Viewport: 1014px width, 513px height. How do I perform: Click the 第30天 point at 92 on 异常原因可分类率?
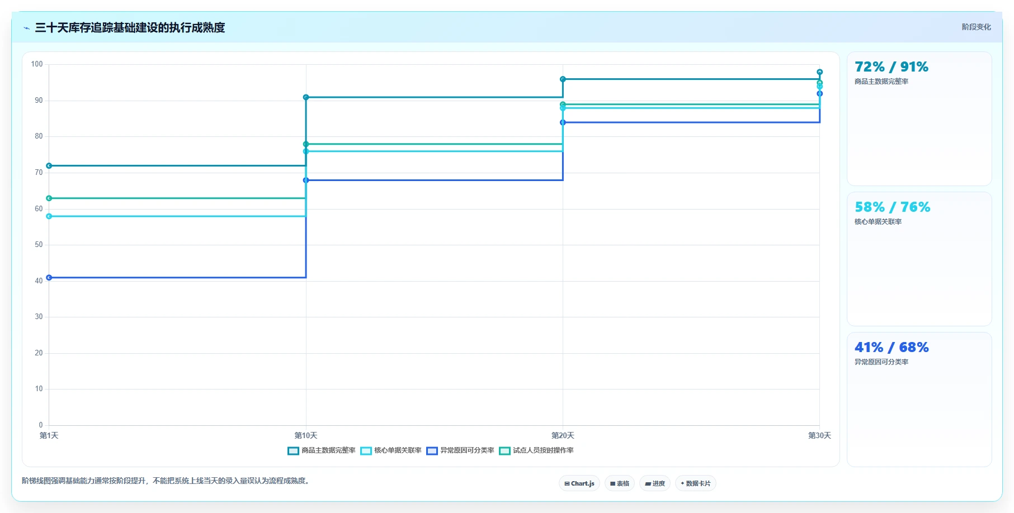tap(820, 94)
